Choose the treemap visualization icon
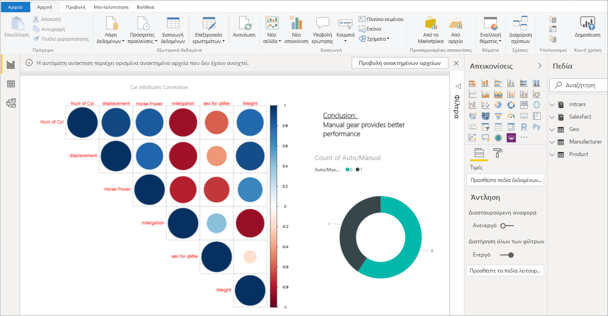 click(x=524, y=105)
